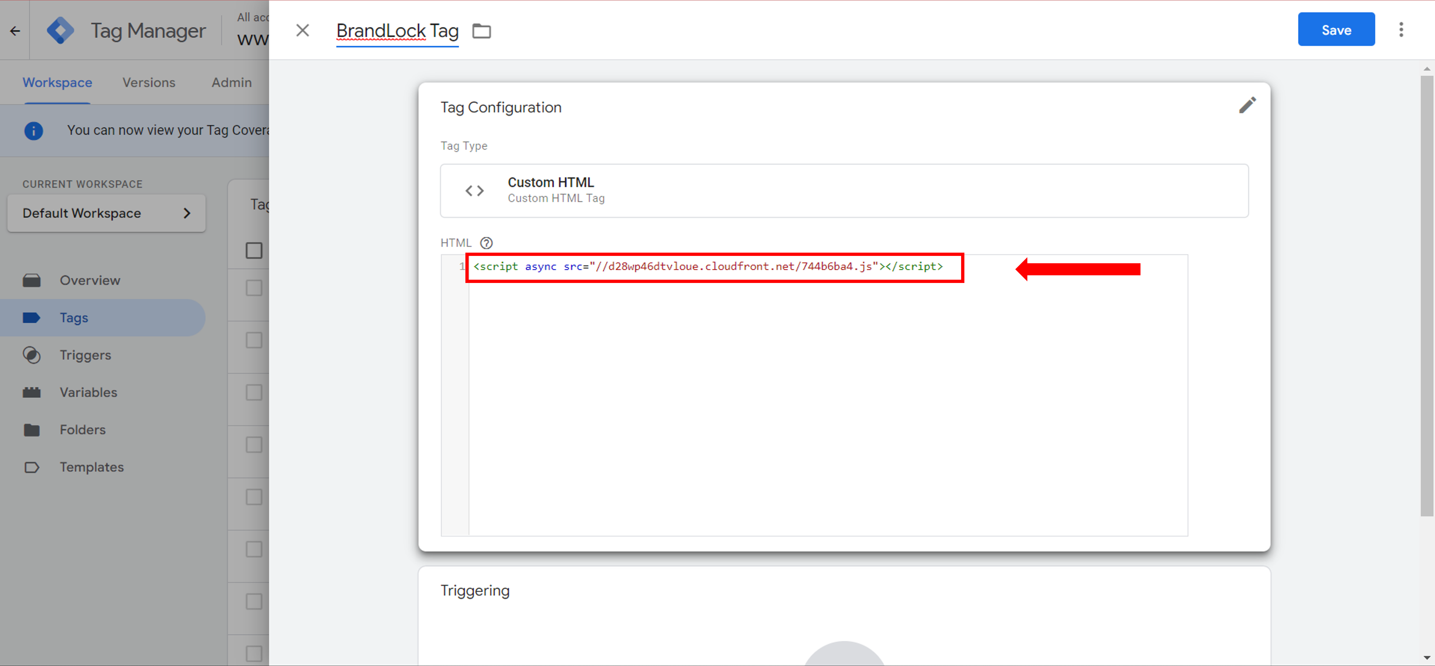The image size is (1435, 666).
Task: Open the three-dot more actions menu
Action: (1401, 30)
